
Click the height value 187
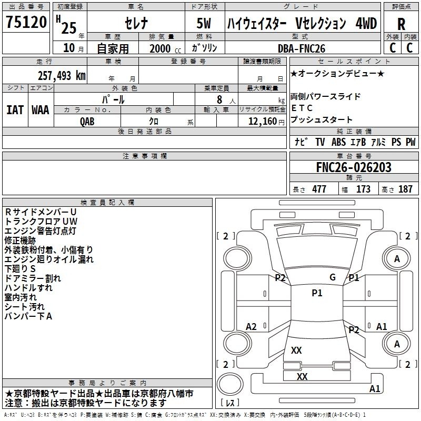pos(405,189)
